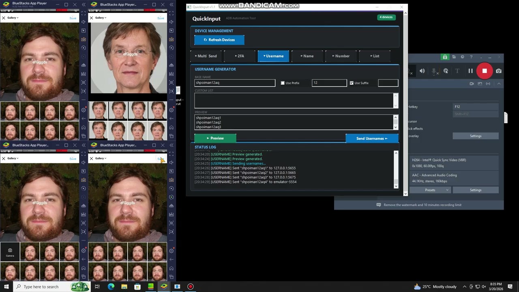The height and width of the screenshot is (292, 519).
Task: Click Android home icon in top-right BlueStacks sidebar
Action: [x=172, y=127]
